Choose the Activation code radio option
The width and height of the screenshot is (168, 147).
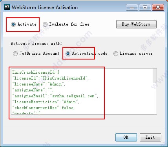(x=68, y=54)
